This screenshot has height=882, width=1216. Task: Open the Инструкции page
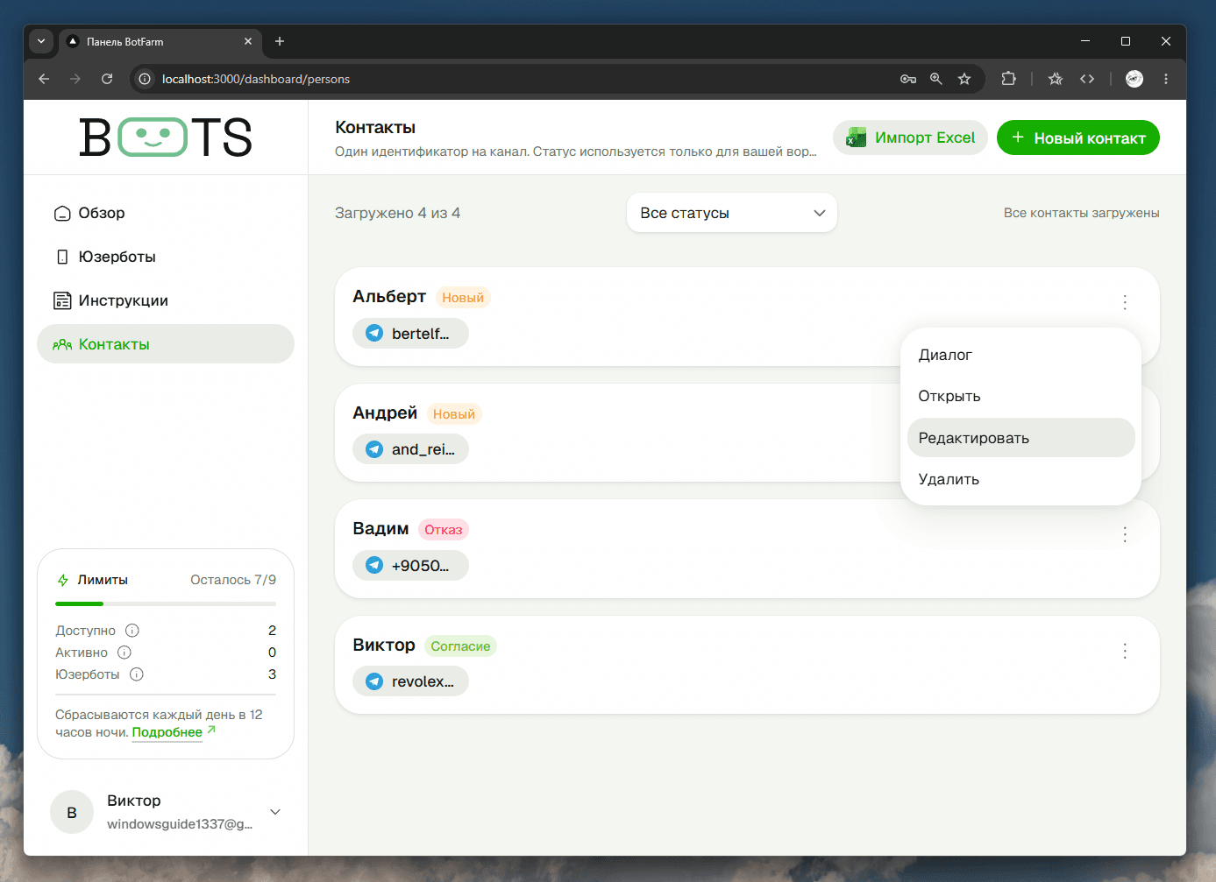166,300
